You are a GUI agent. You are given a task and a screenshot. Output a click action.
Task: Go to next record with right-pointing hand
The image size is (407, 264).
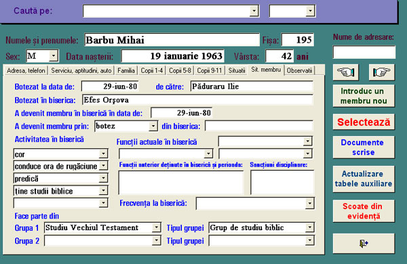381,72
